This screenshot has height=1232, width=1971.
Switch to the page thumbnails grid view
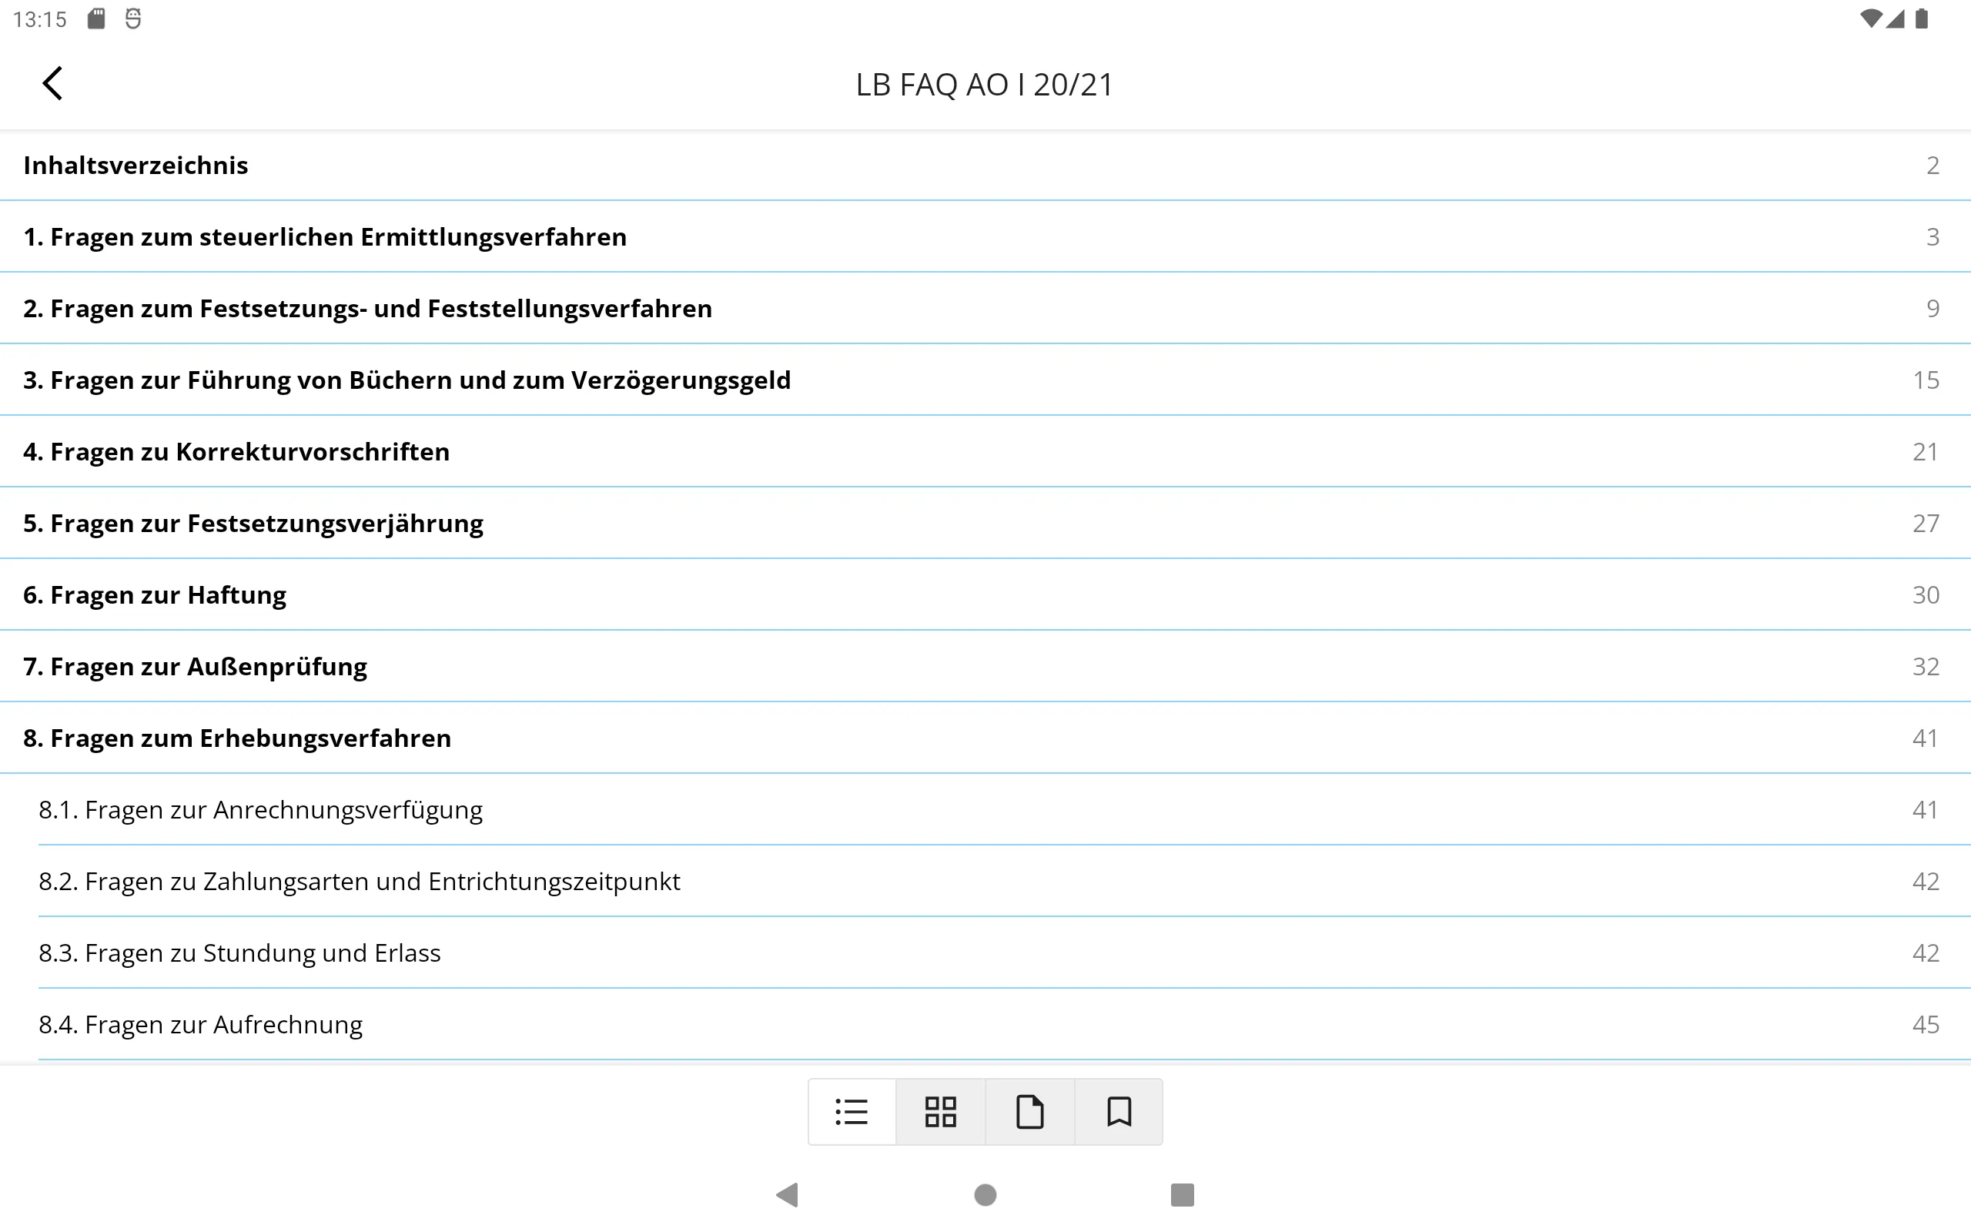[941, 1111]
